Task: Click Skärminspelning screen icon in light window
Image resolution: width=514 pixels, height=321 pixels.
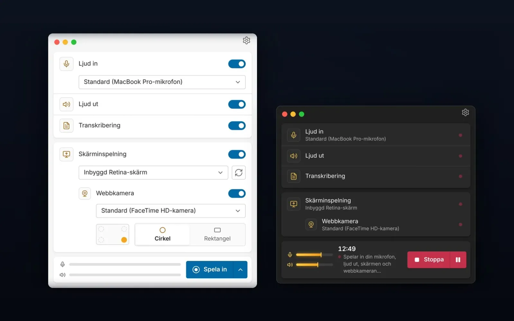Action: (66, 154)
